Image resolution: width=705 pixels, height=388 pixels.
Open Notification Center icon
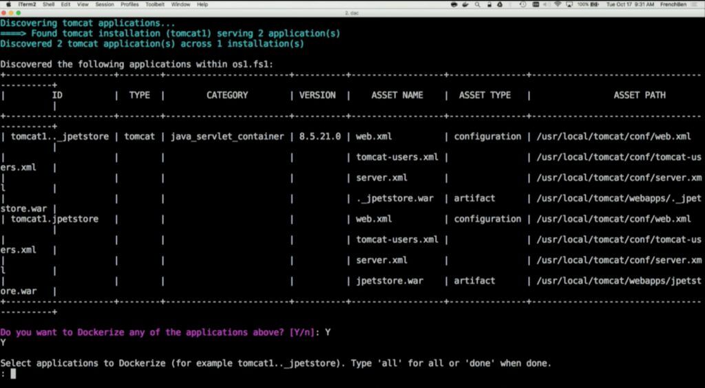(x=694, y=5)
